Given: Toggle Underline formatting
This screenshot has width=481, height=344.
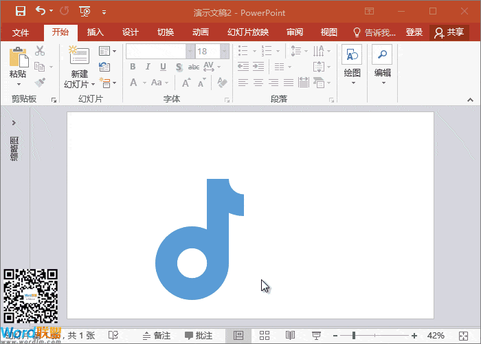Looking at the screenshot, I should tap(164, 67).
